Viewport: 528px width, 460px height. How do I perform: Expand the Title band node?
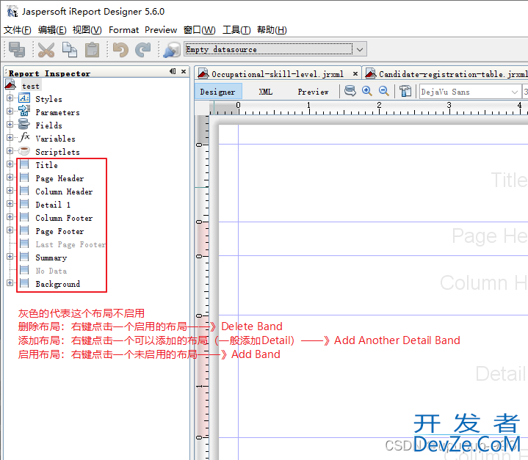(x=10, y=164)
